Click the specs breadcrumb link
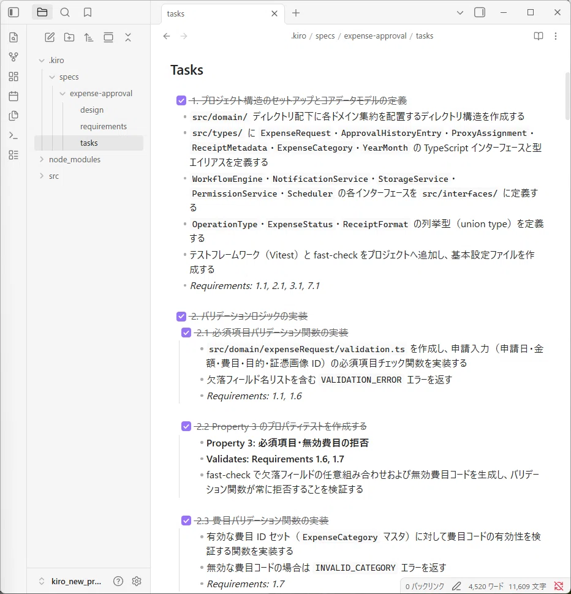 pos(325,36)
